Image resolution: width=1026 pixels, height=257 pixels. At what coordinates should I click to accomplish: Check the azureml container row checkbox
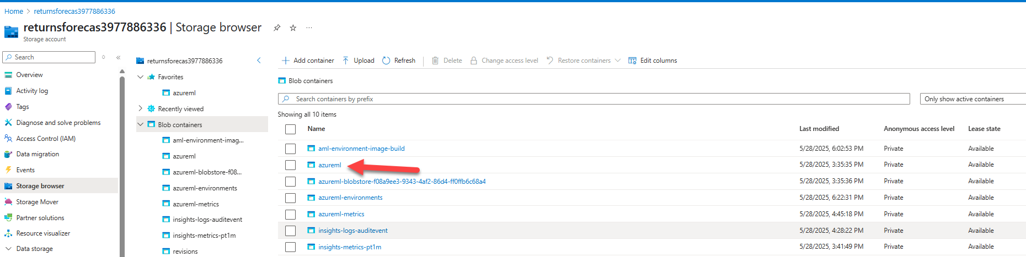[290, 165]
